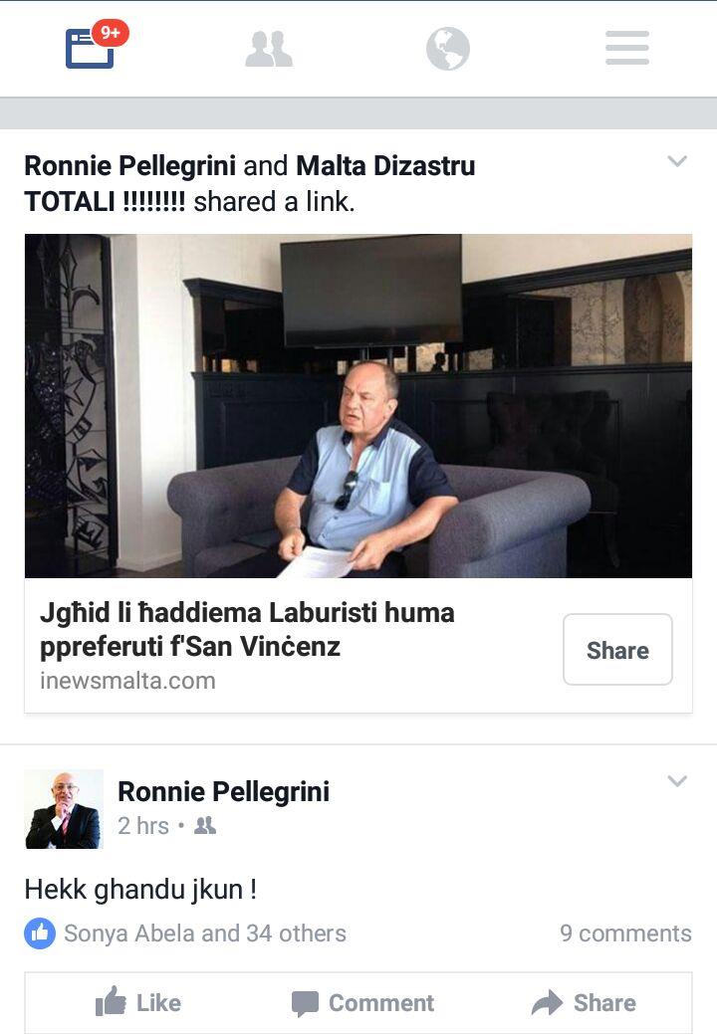This screenshot has height=1034, width=717.
Task: Click the Share button beside the article title
Action: coord(617,650)
